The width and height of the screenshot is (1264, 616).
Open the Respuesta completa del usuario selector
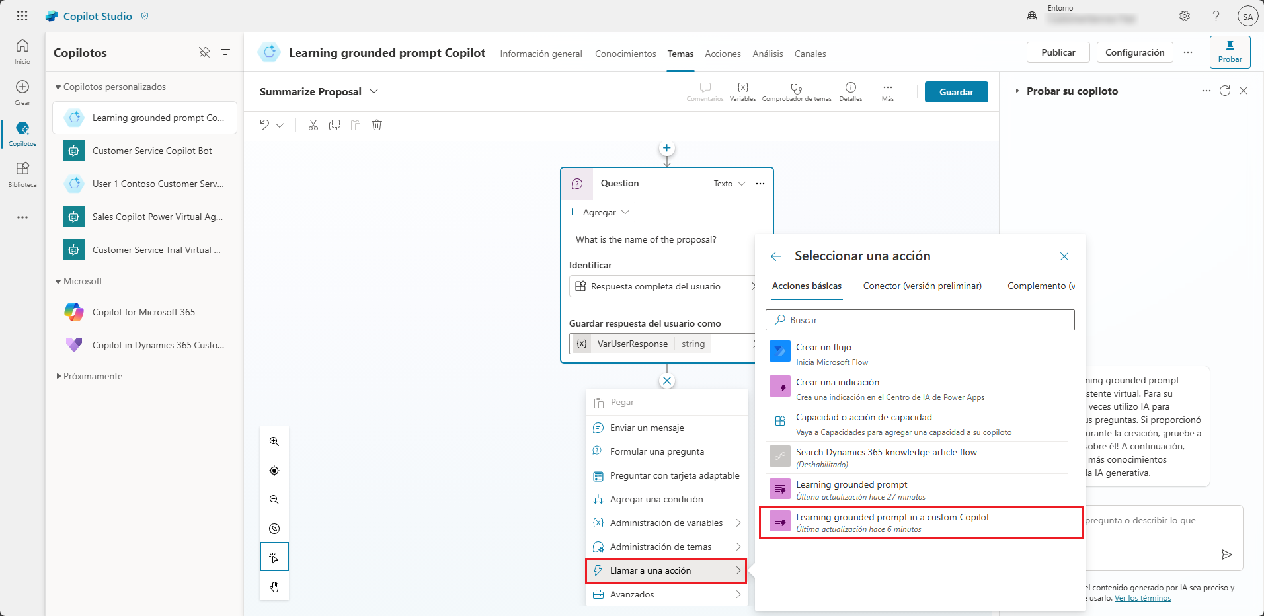tap(662, 286)
